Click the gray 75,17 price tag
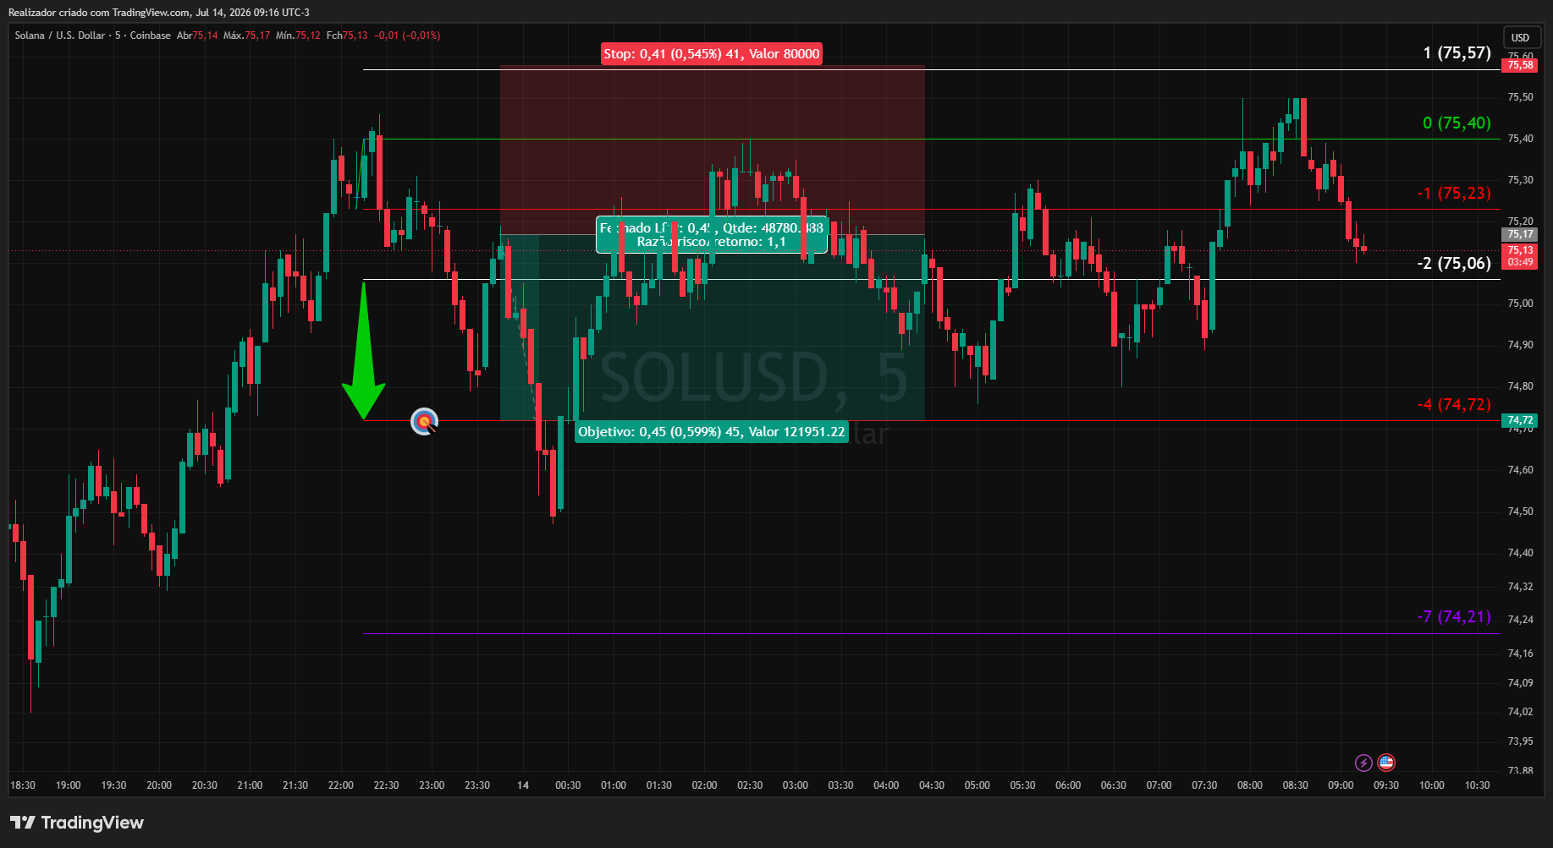The image size is (1553, 848). point(1520,234)
